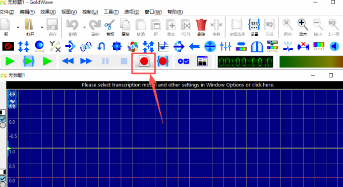Play the selection with the braces play button
This screenshot has height=187, width=343.
point(29,61)
